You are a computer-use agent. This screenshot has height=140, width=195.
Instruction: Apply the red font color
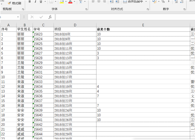coord(70,1)
